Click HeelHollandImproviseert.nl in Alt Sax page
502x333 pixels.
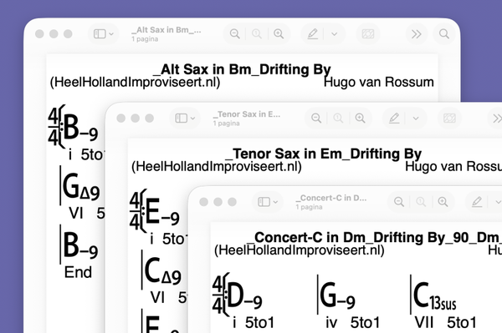click(135, 82)
